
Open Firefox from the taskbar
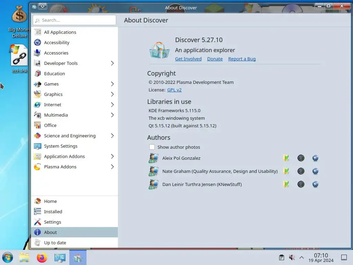tap(42, 257)
